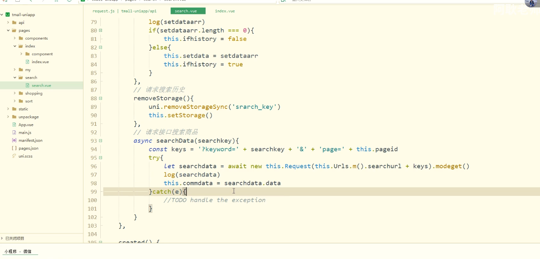
Task: Click the manifest.json file icon
Action: point(14,140)
